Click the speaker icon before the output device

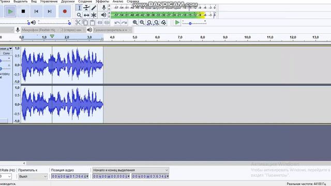pyautogui.click(x=89, y=30)
